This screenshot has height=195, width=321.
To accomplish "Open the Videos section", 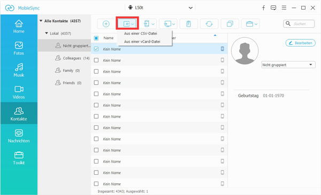I will pos(19,92).
